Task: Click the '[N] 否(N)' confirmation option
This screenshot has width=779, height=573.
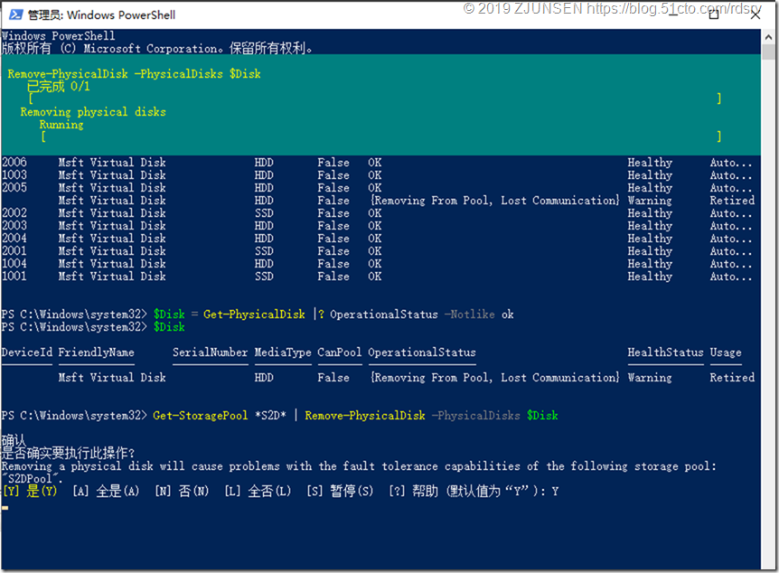Action: tap(182, 492)
